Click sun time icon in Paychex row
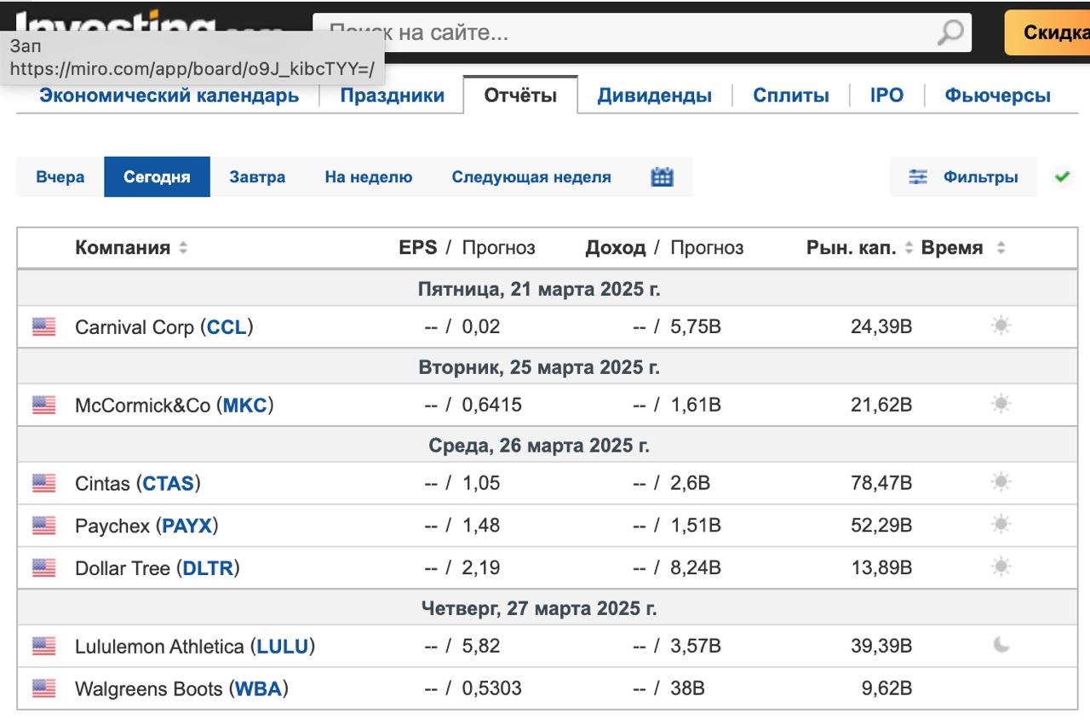This screenshot has width=1090, height=725. 1001,526
